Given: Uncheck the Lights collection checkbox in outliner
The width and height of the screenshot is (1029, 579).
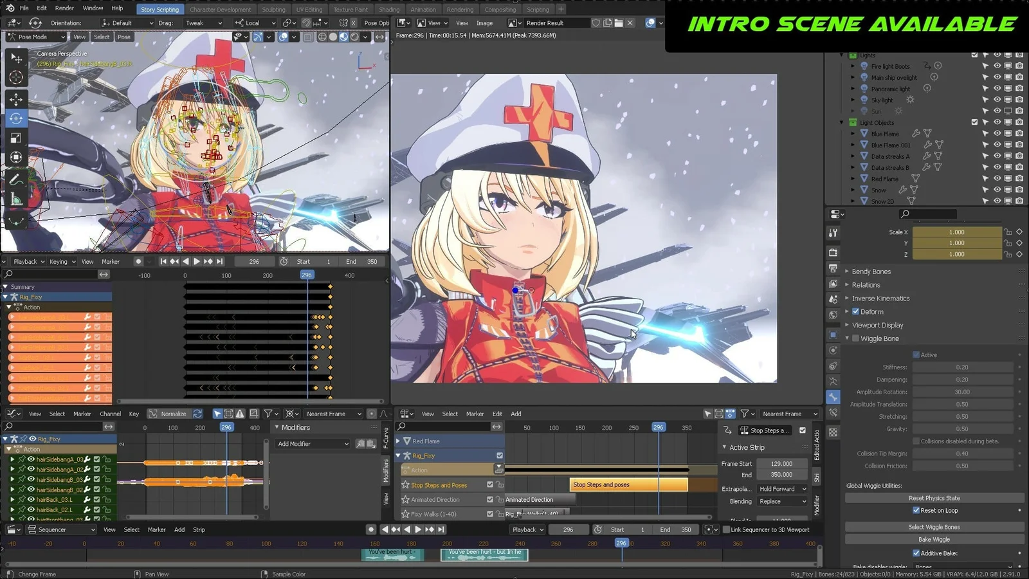Looking at the screenshot, I should (974, 55).
